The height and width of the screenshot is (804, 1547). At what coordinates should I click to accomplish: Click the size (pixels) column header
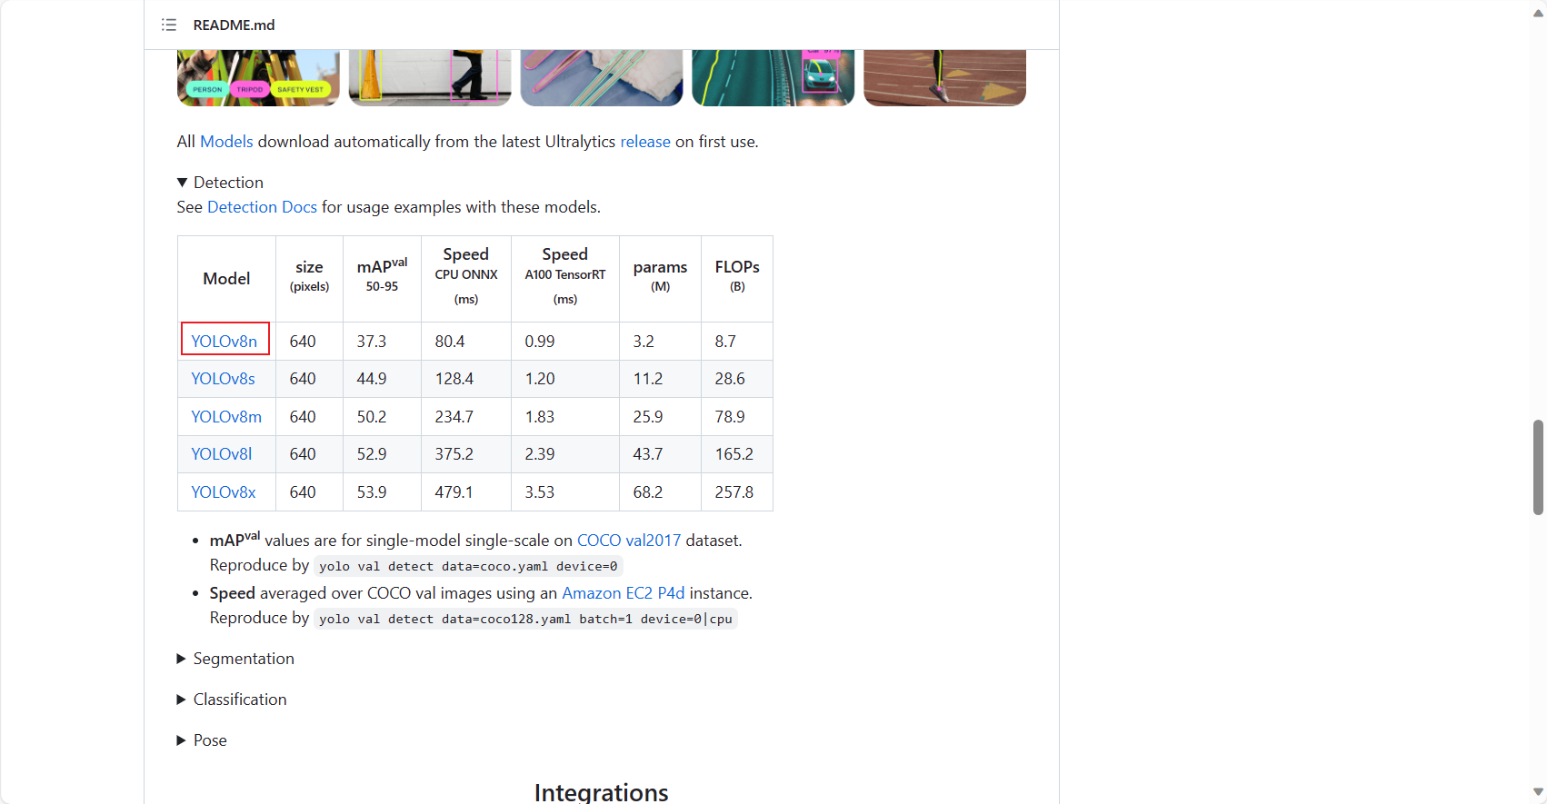(x=309, y=279)
